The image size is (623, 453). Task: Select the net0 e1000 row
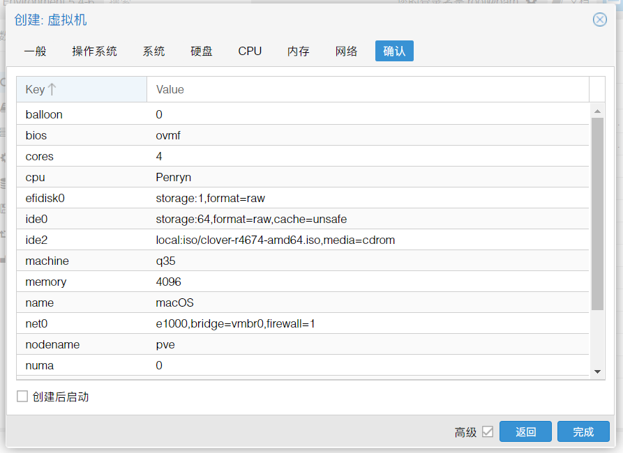tap(302, 323)
